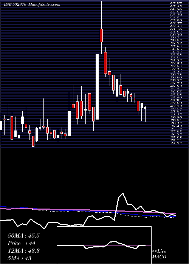189x264 pixels.
Task: Click the last white candlestick on the right
Action: pyautogui.click(x=145, y=107)
